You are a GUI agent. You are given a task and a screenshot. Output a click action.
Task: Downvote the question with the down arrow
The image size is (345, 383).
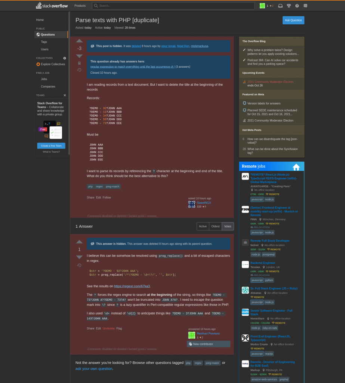point(79,56)
